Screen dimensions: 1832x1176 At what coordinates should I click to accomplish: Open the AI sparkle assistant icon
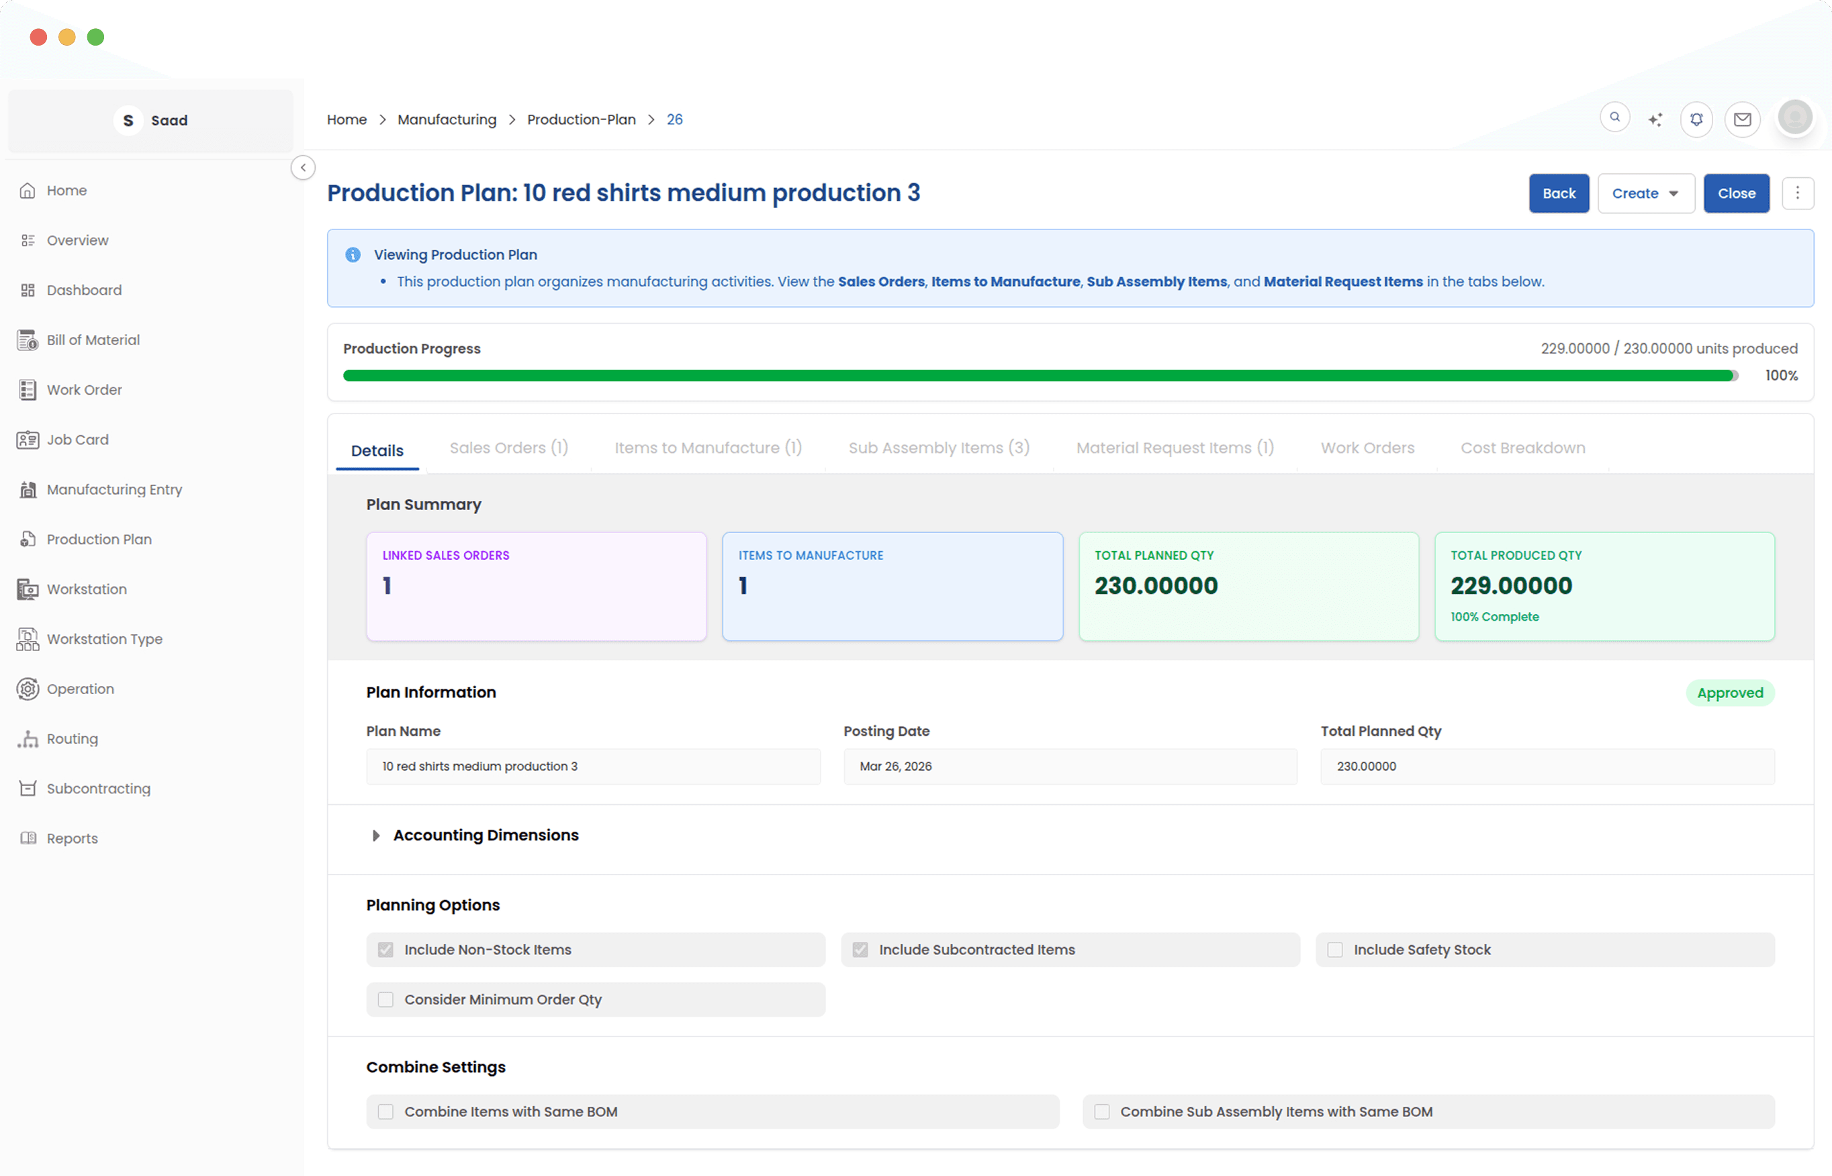(x=1655, y=120)
